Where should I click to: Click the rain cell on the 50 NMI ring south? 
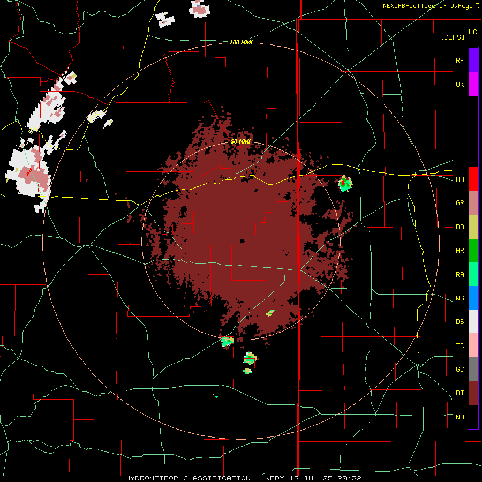(228, 341)
